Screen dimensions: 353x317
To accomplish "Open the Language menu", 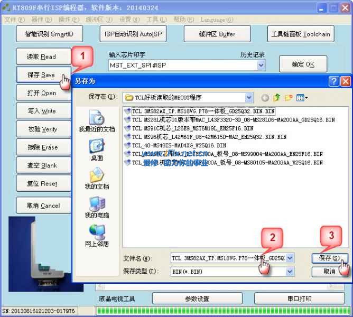I will pos(217,20).
